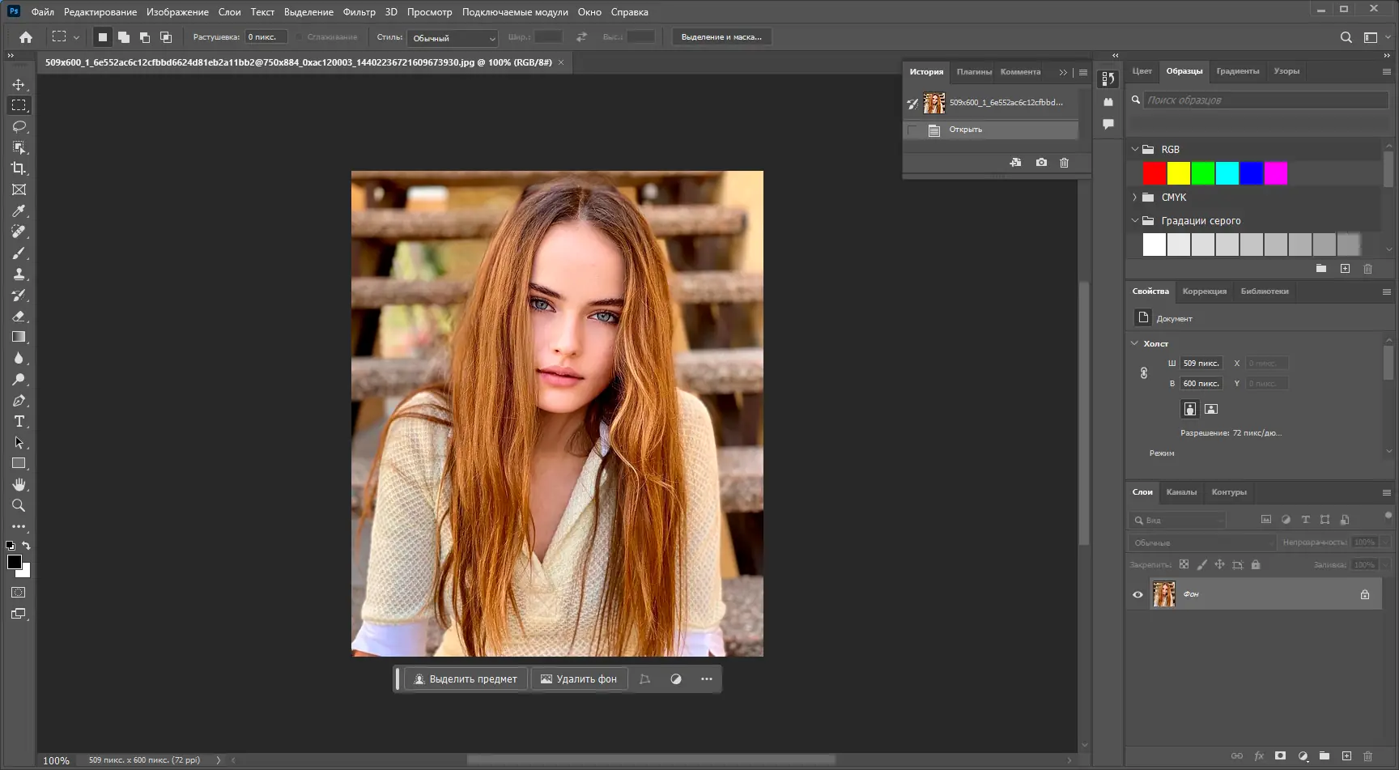This screenshot has width=1399, height=770.
Task: Activate the Horizontal Type tool
Action: (19, 421)
